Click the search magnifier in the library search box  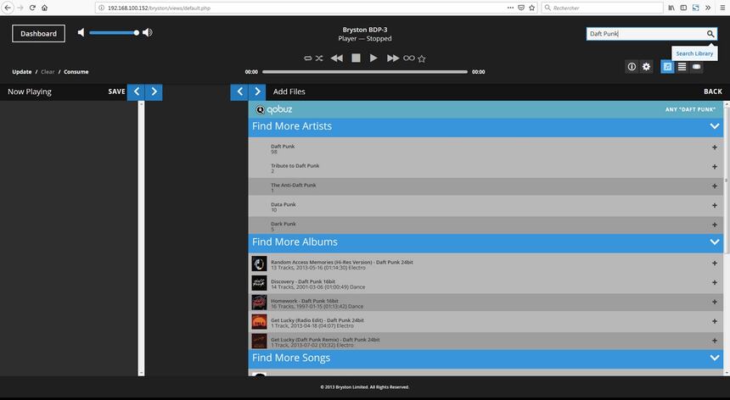710,33
